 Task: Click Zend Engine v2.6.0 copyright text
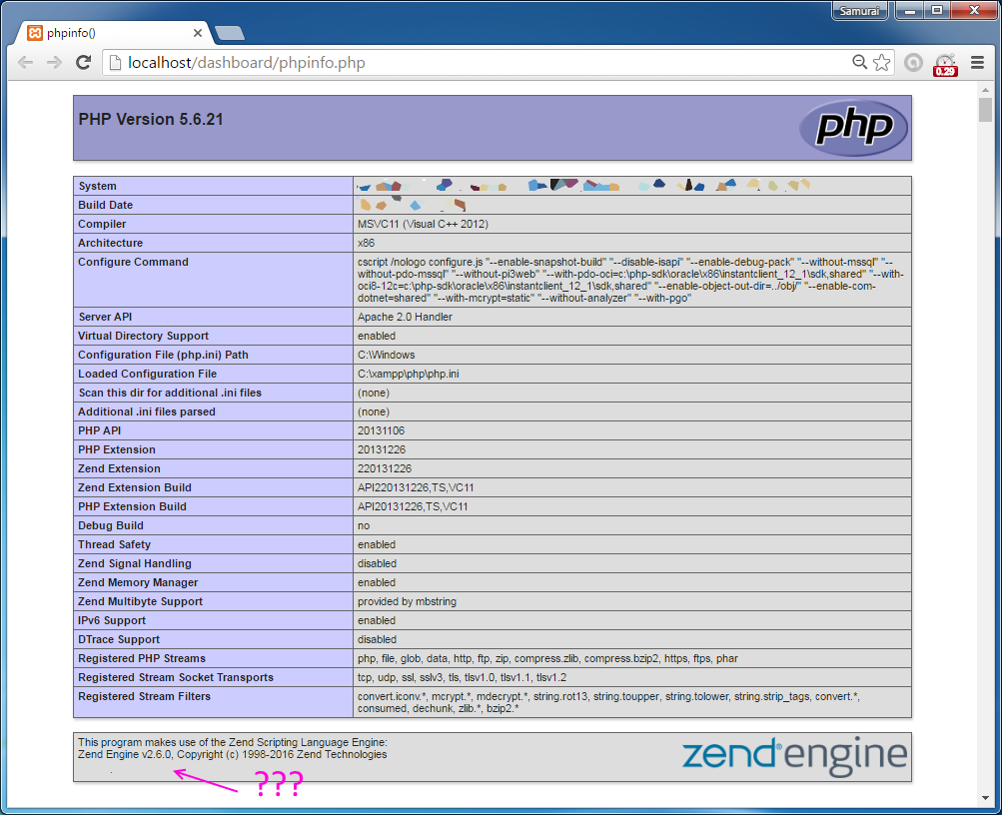click(233, 754)
